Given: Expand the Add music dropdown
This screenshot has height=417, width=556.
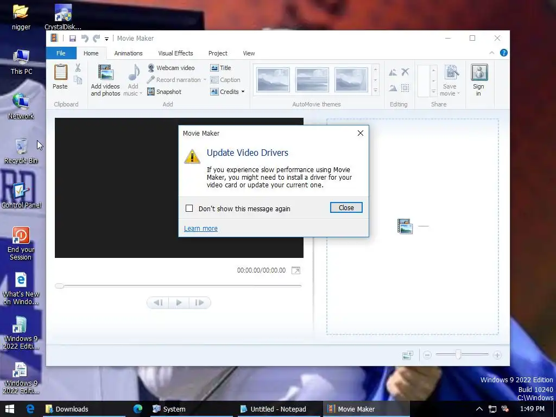Looking at the screenshot, I should (141, 93).
